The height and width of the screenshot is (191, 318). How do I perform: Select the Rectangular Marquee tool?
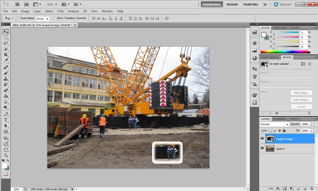(6, 37)
